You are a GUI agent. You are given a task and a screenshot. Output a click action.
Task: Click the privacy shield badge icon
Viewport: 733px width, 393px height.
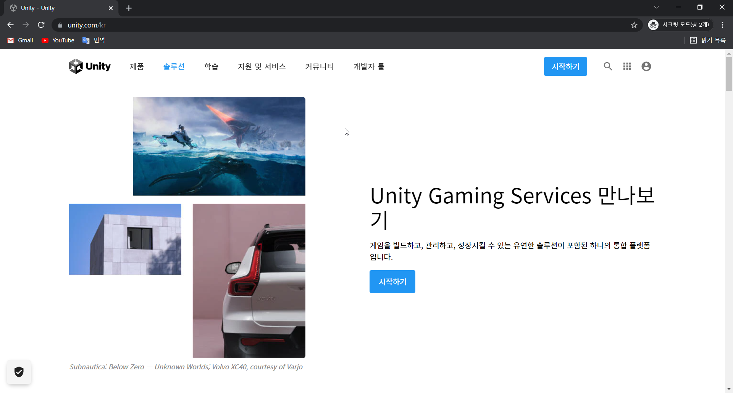19,372
